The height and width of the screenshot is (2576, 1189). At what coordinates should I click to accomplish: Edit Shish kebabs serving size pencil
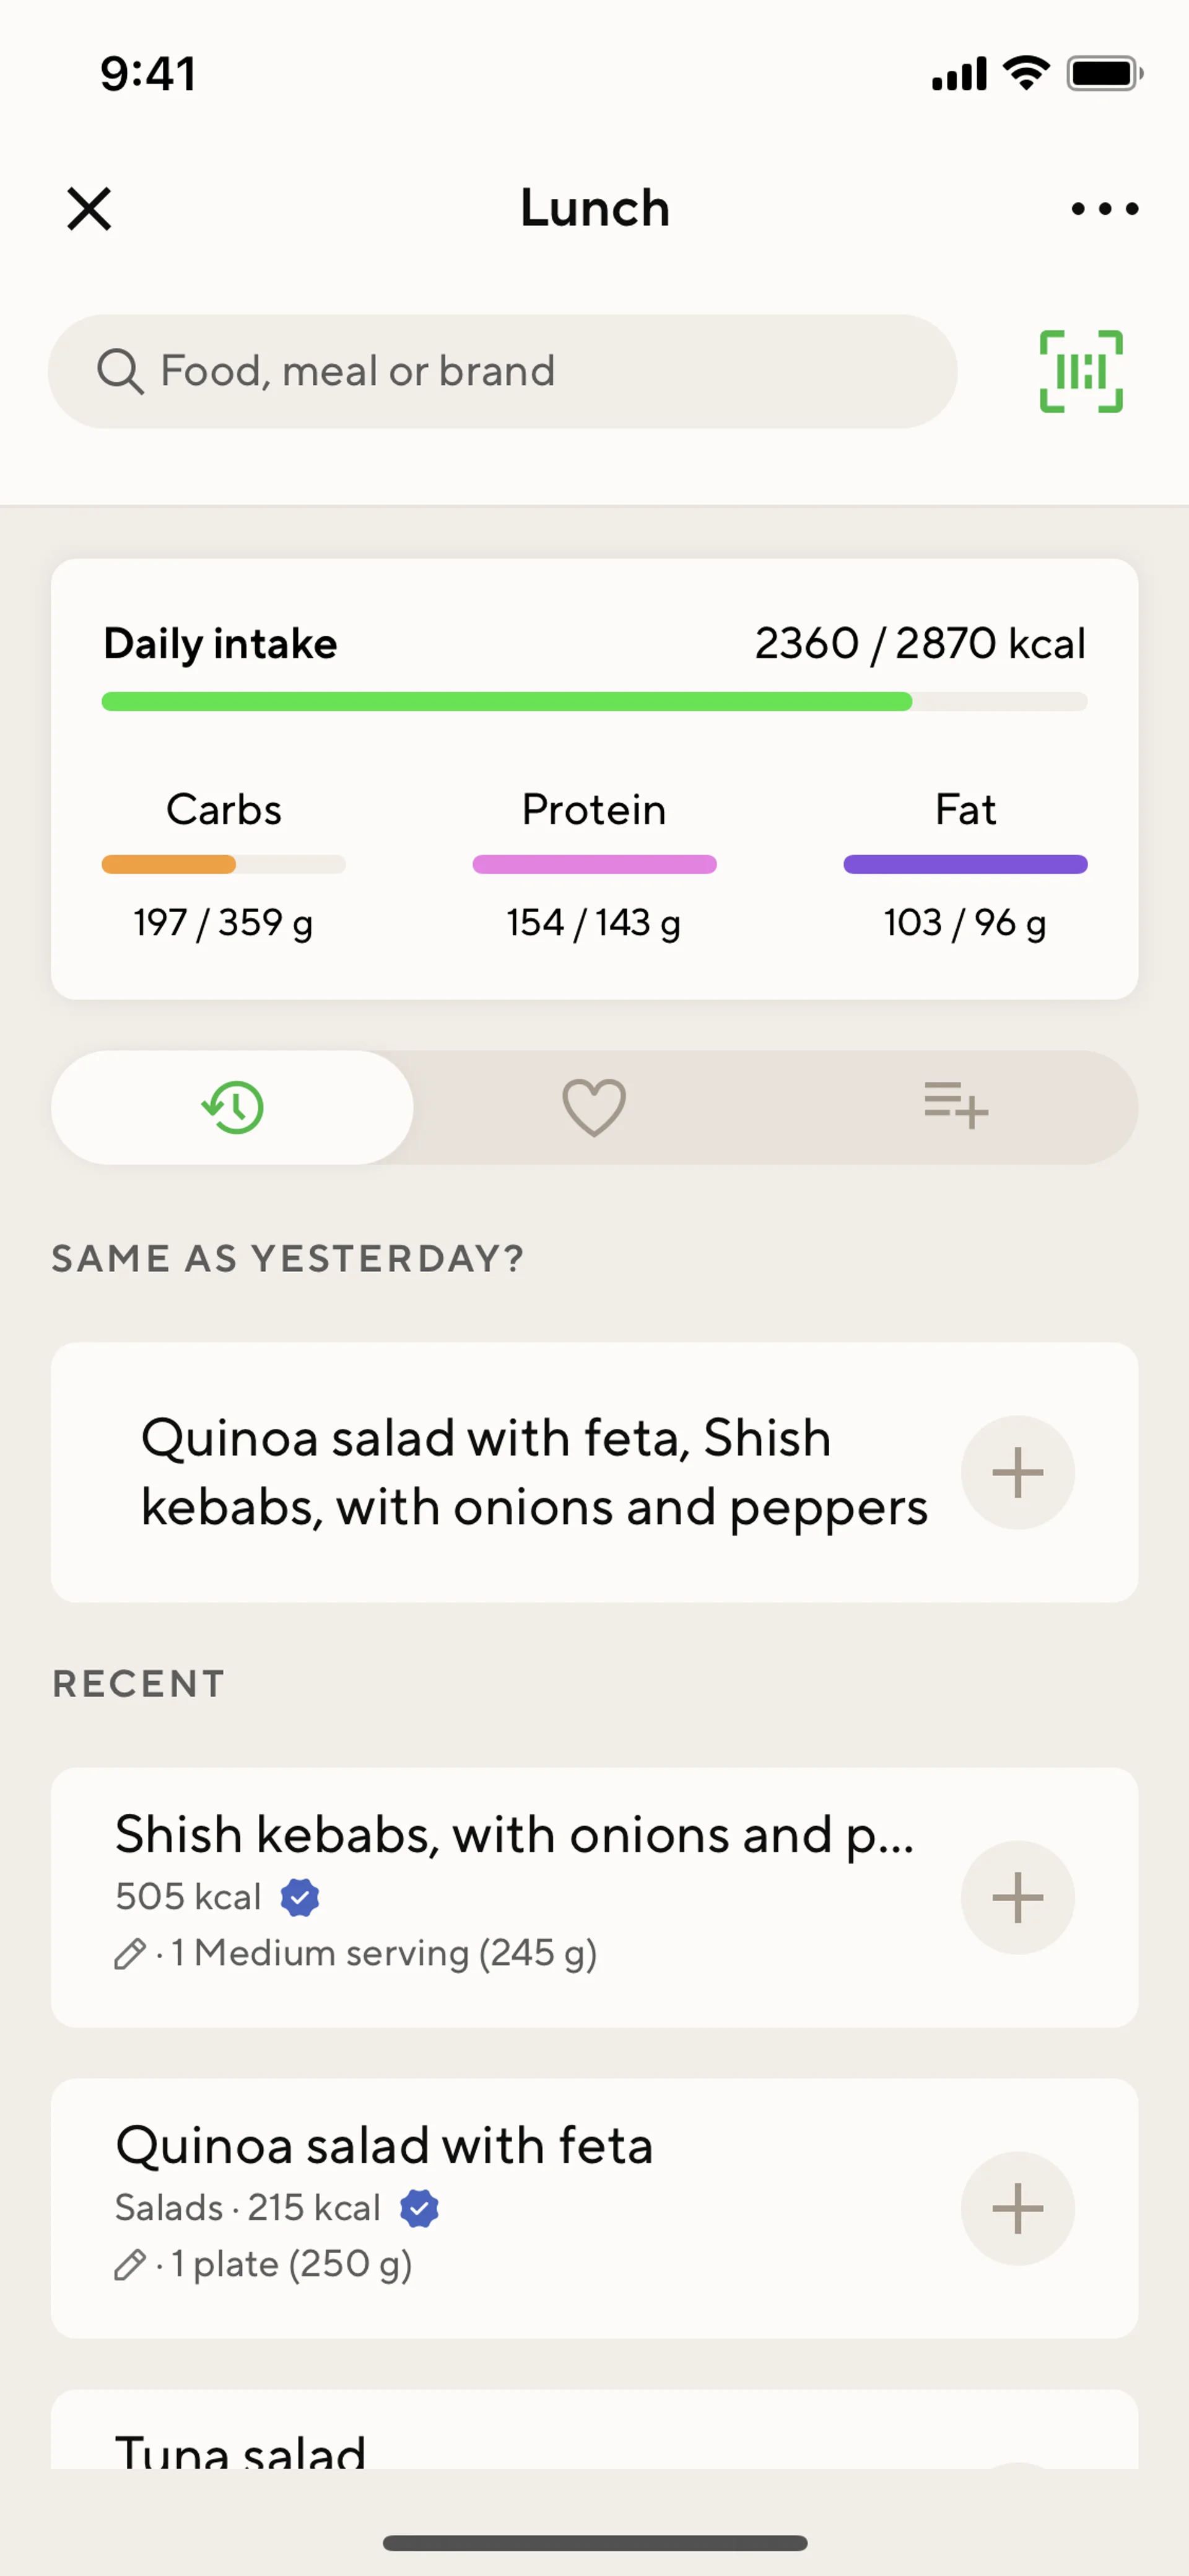click(x=130, y=1953)
